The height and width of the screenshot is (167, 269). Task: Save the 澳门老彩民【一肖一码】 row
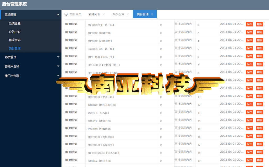[x=249, y=24]
